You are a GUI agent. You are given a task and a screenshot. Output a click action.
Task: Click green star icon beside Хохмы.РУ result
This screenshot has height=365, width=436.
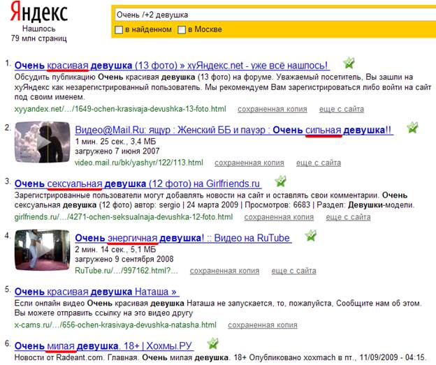tap(212, 343)
